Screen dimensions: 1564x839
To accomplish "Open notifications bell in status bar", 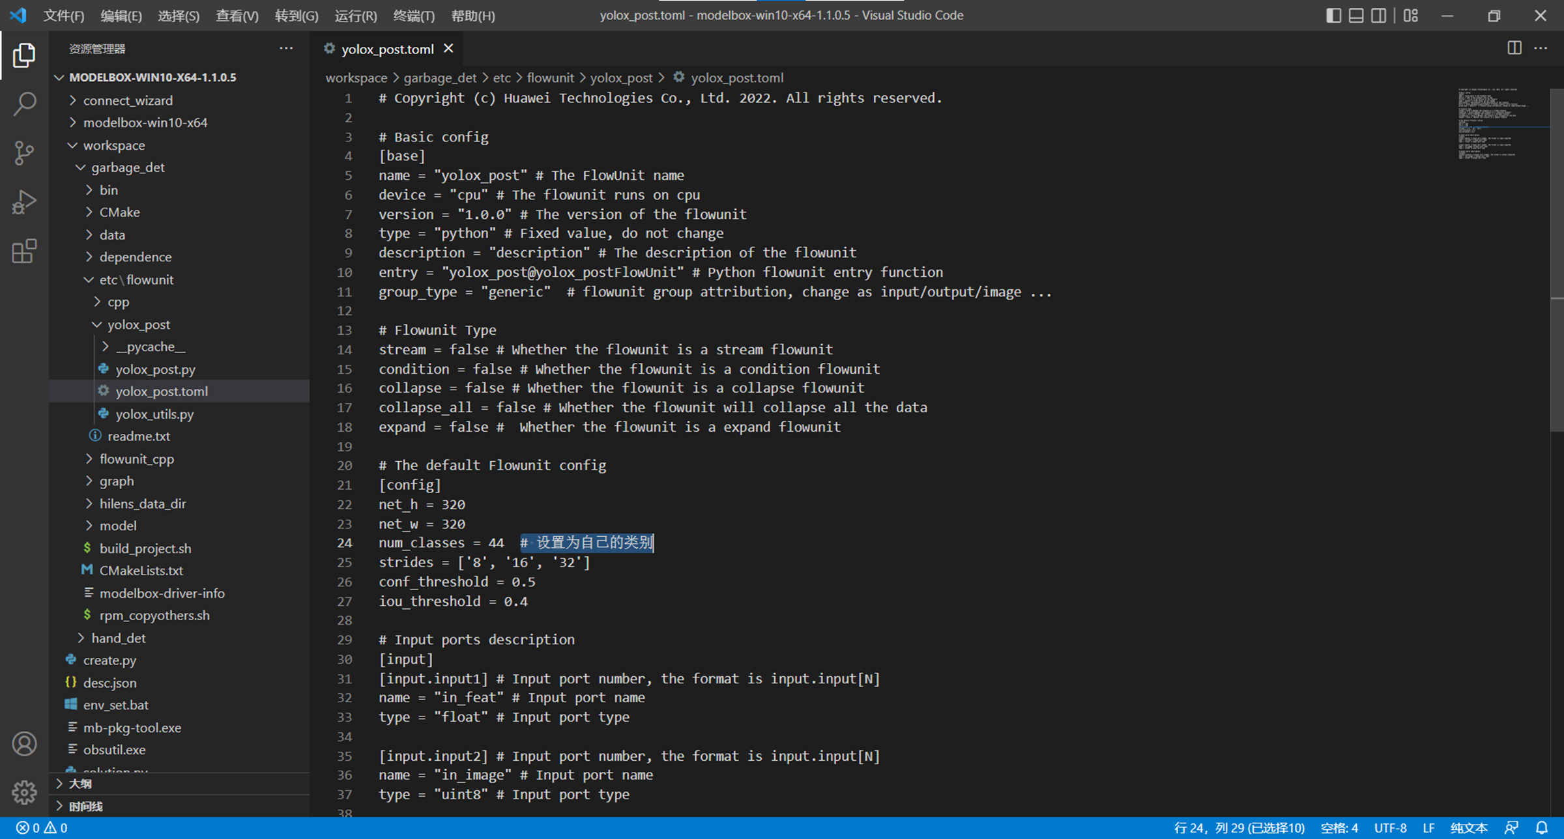I will (1541, 828).
